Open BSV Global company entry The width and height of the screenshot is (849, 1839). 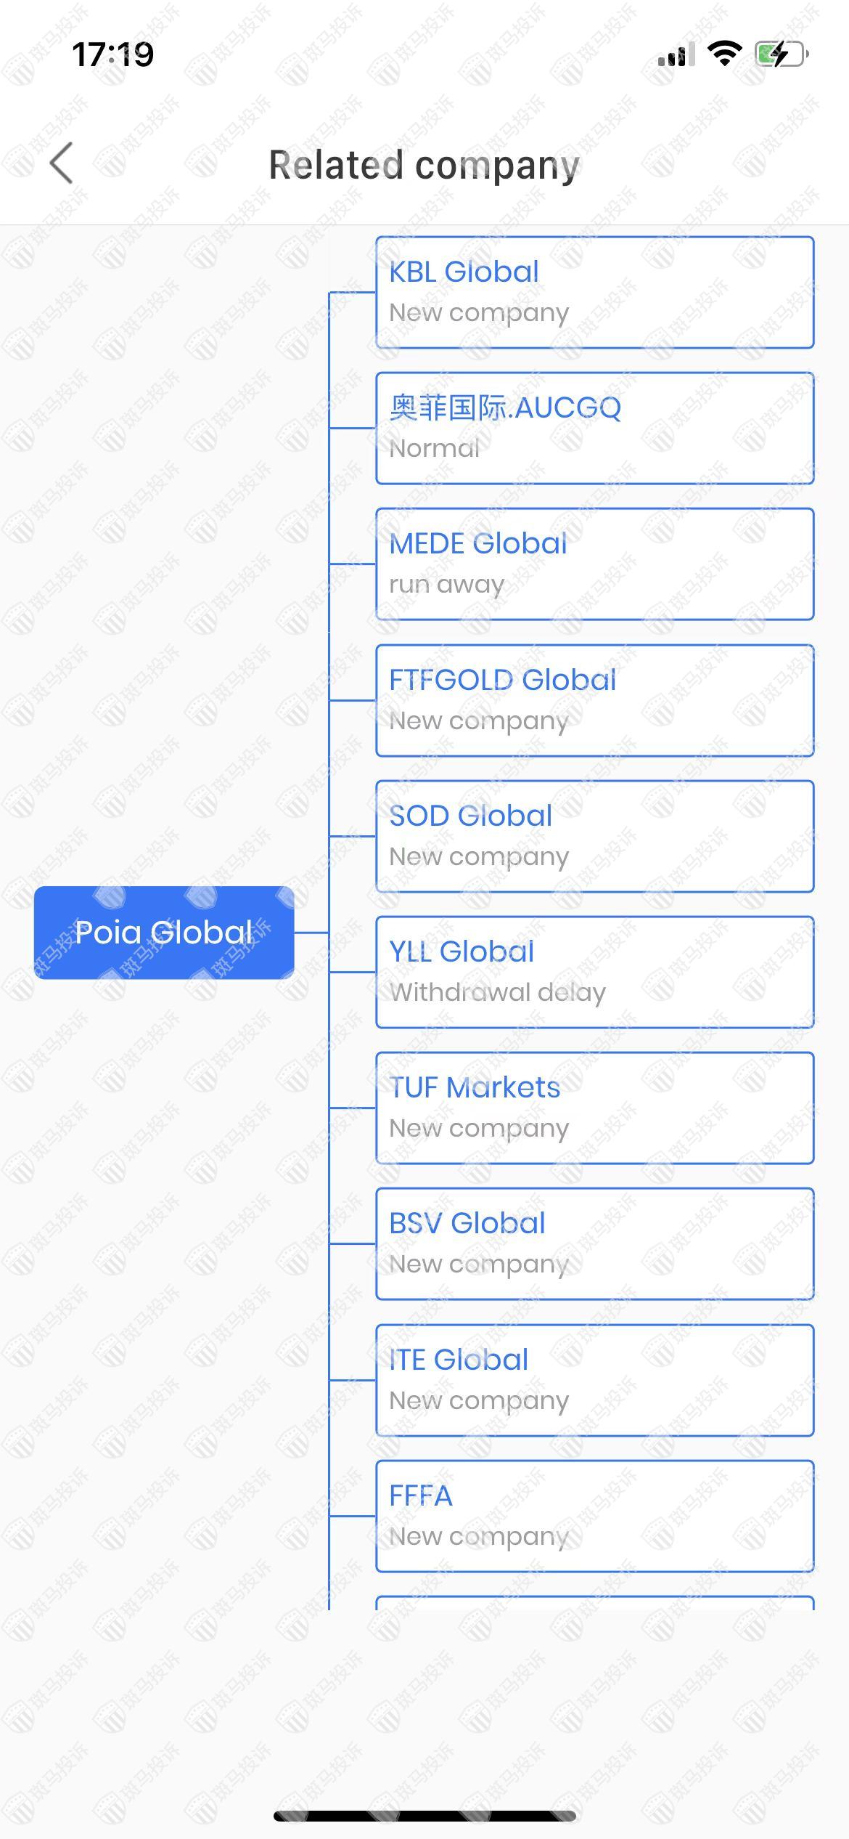[x=594, y=1243]
